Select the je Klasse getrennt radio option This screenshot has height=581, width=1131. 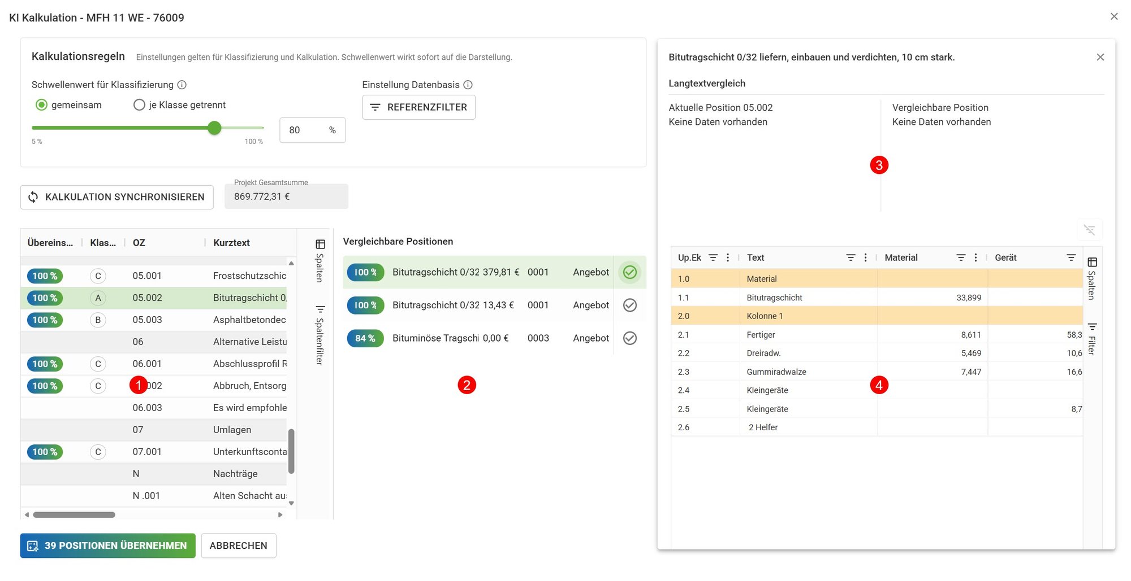click(139, 105)
